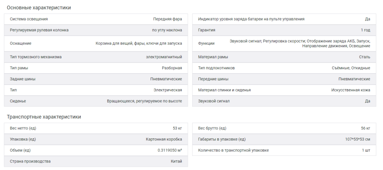Select the 'Разборная' frame type value
The image size is (383, 170).
coord(172,68)
